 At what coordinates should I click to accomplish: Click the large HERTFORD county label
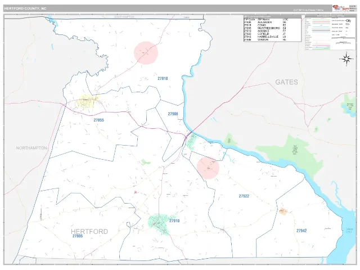point(89,231)
